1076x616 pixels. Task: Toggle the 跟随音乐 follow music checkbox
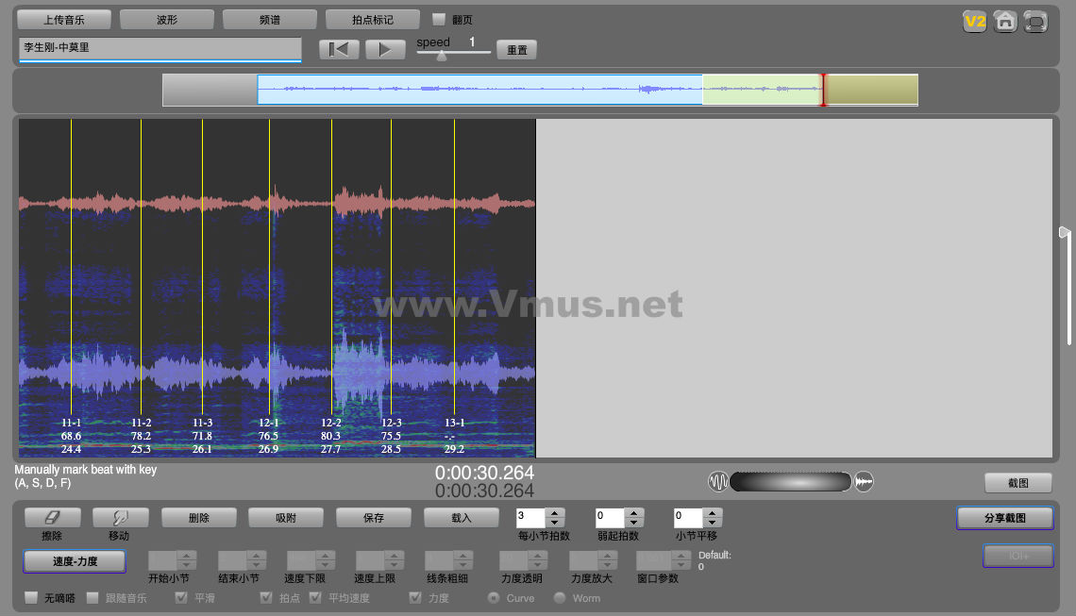(92, 597)
